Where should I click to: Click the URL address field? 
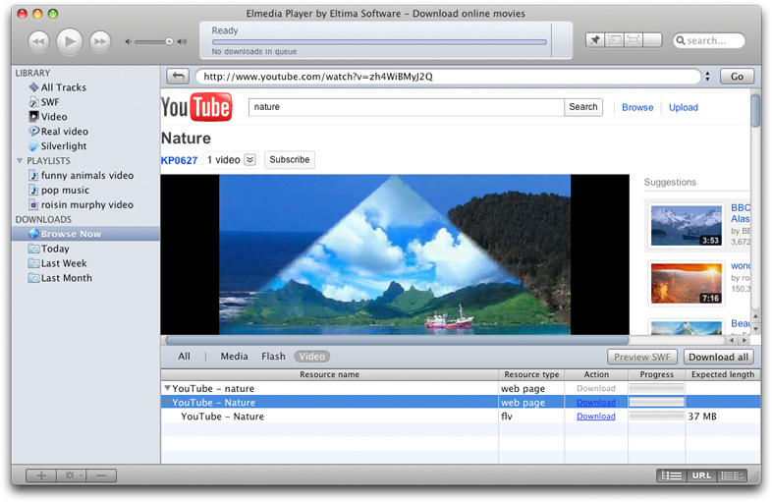[448, 77]
